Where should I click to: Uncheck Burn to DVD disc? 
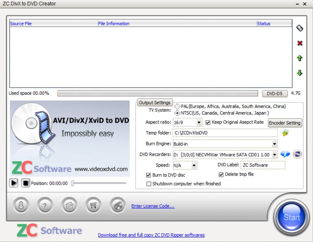click(x=149, y=175)
